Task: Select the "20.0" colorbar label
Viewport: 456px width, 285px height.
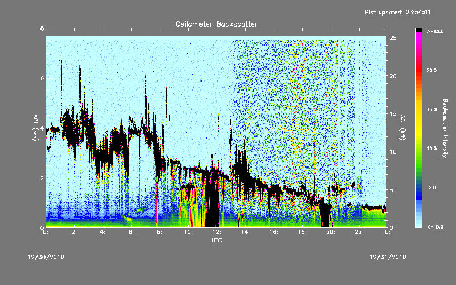Action: pos(431,70)
